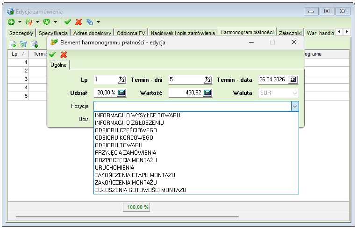
Task: Choose ODBIORU KOŃCOWEGO option
Action: click(x=196, y=138)
